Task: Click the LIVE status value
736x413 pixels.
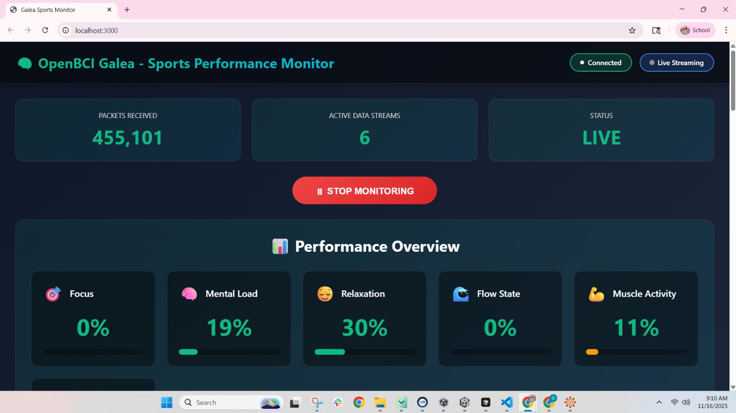Action: [602, 138]
